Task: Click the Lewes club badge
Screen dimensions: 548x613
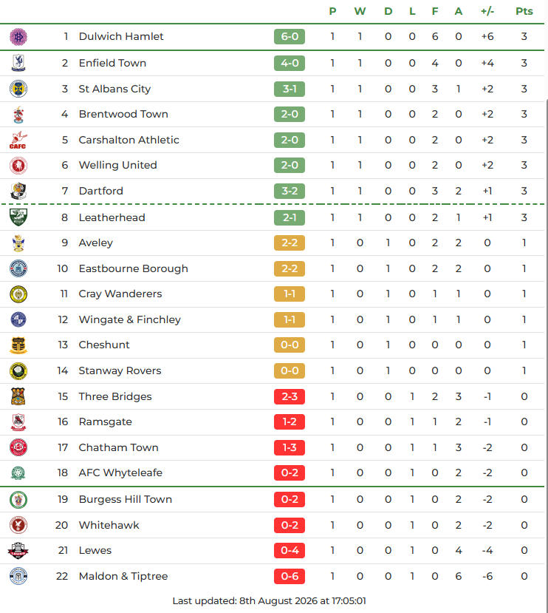Action: pyautogui.click(x=18, y=551)
